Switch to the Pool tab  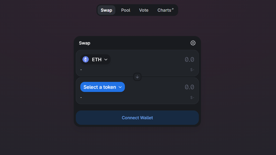click(126, 10)
